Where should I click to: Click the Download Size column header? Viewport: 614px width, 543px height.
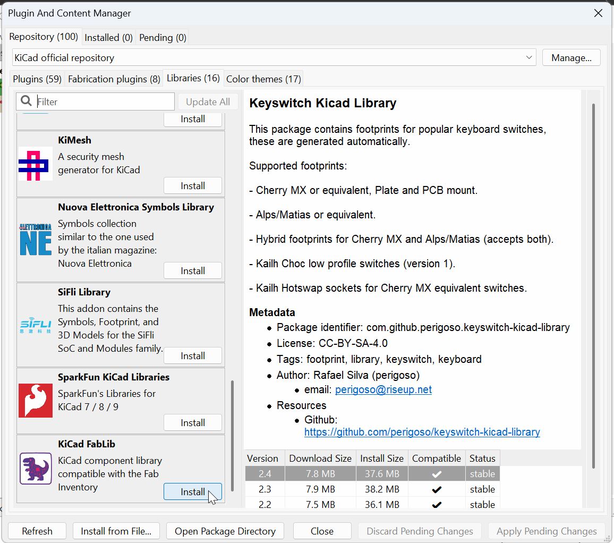[x=320, y=459]
